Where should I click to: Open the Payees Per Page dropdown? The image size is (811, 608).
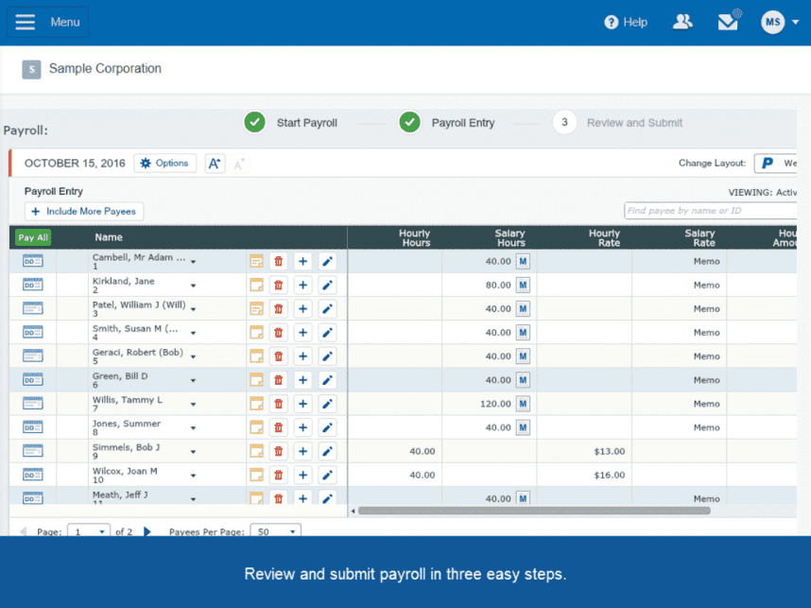point(275,531)
